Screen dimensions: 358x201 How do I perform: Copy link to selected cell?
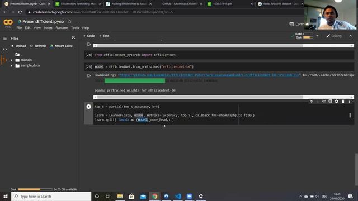[324, 102]
